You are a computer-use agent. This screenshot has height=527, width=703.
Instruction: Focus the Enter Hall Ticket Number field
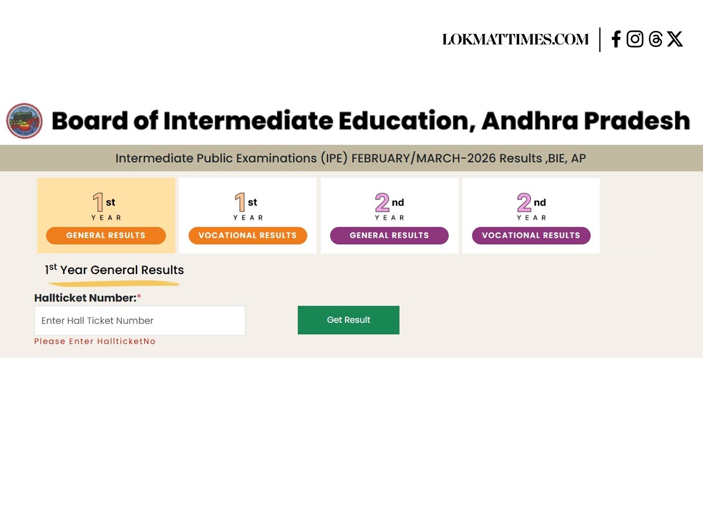[139, 321]
